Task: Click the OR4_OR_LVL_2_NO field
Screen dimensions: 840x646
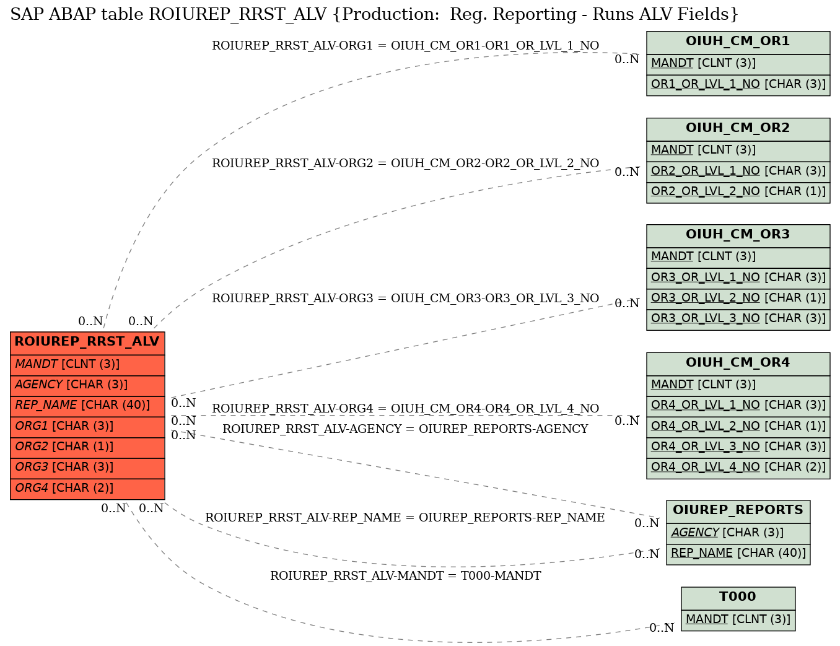Action: 738,427
